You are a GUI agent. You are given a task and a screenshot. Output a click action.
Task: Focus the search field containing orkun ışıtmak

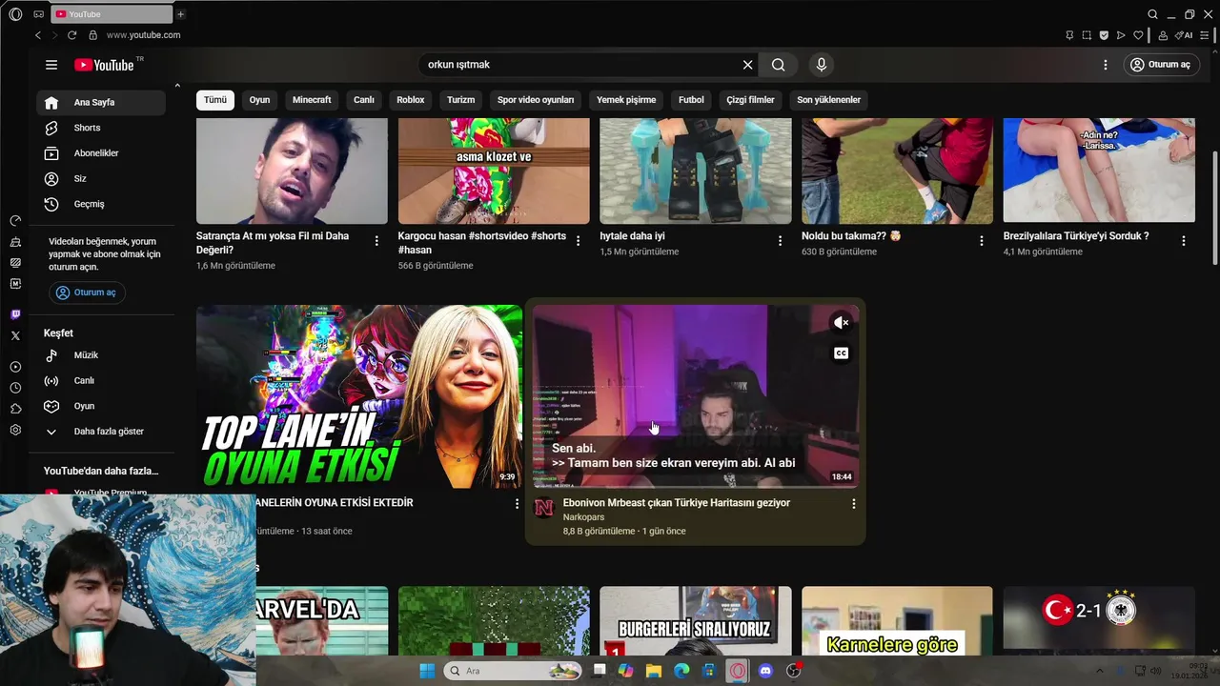(579, 65)
